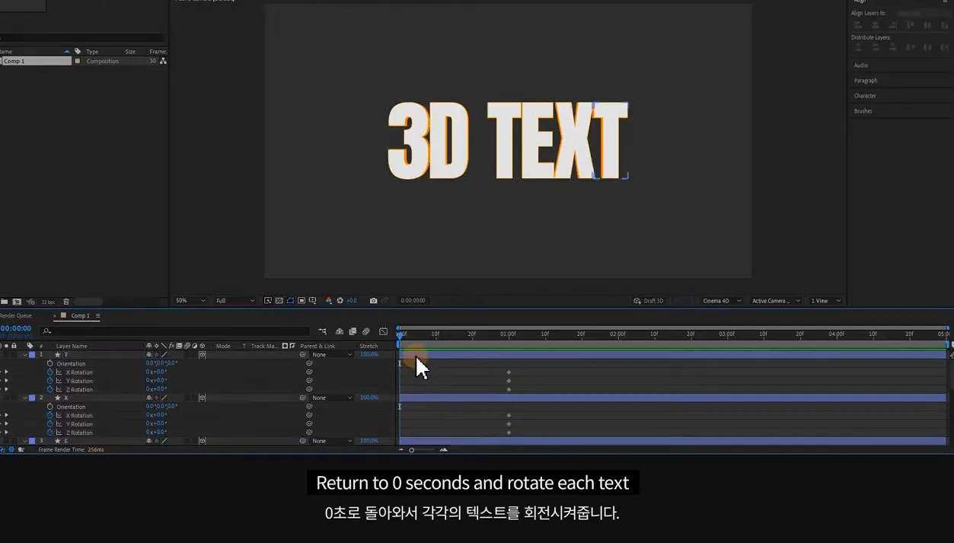Screen dimensions: 954x543
Task: Click the pick whip for layer X
Action: (x=303, y=398)
